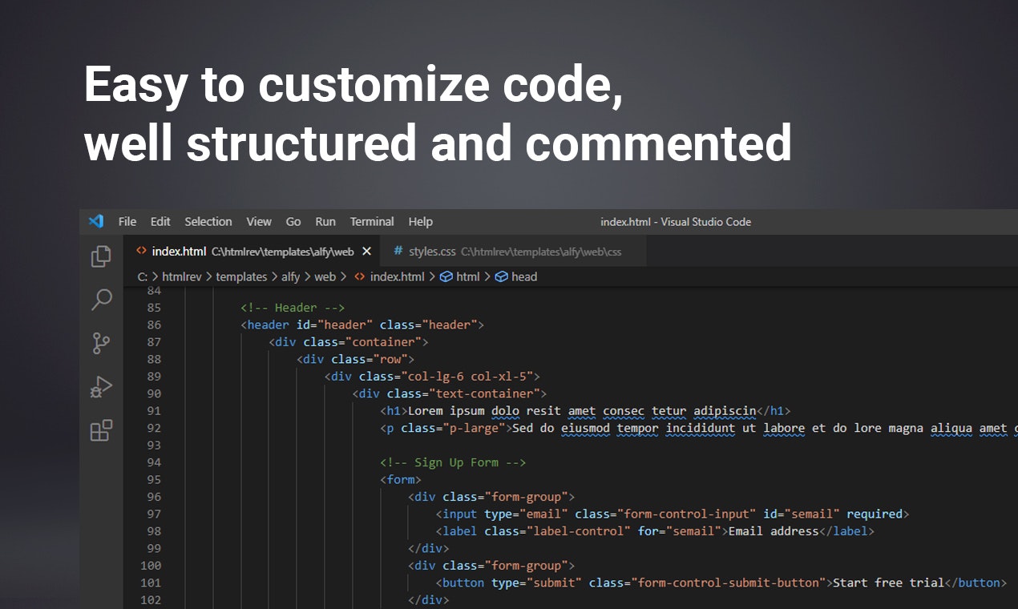Expand the 'templates' breadcrumb folder

tap(241, 276)
